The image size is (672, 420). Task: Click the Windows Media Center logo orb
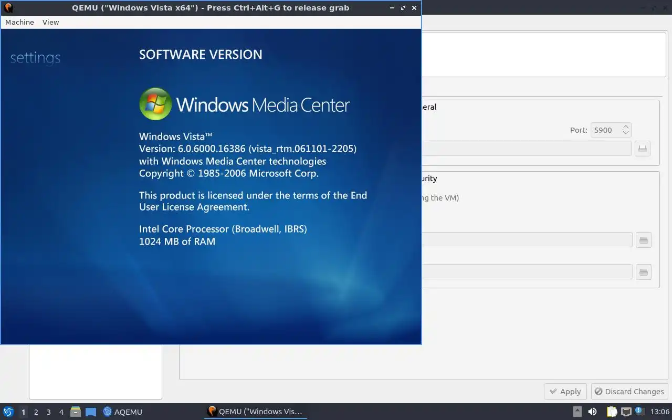tap(155, 104)
